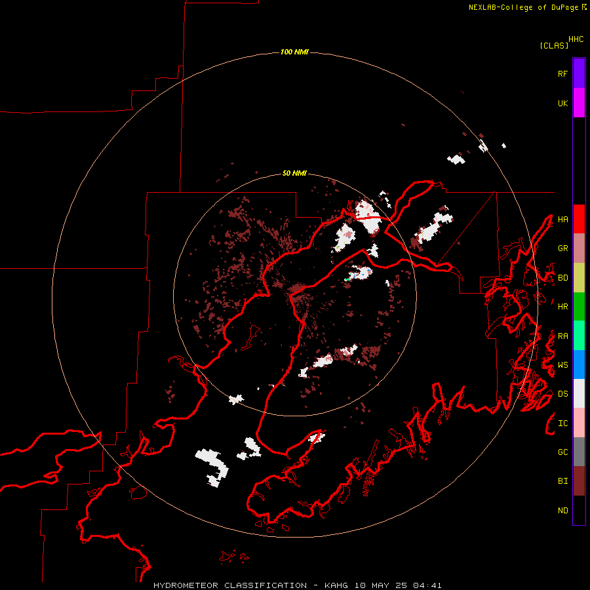
Task: Click the HR legend label
Action: [x=562, y=307]
